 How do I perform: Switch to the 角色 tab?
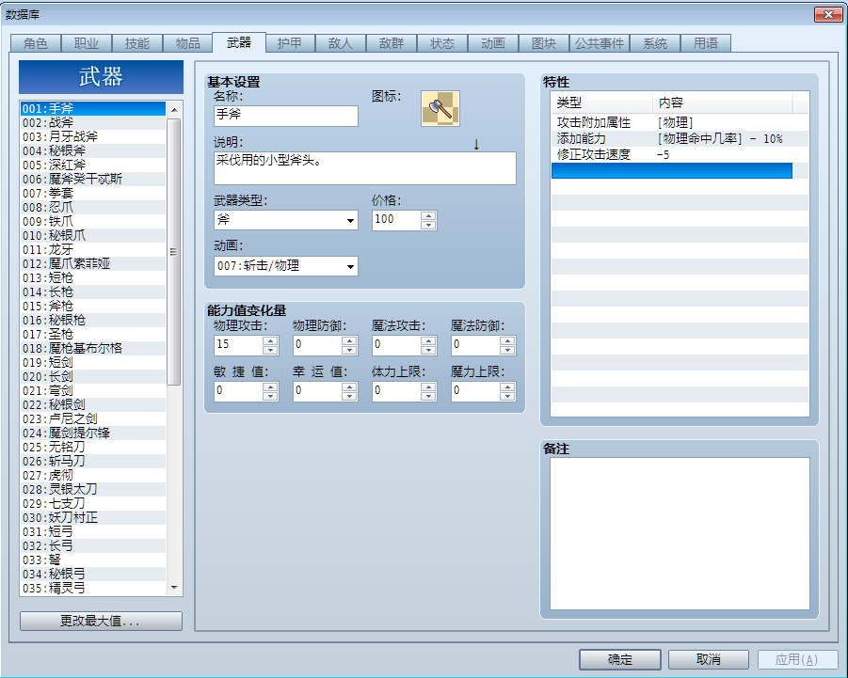pos(36,43)
